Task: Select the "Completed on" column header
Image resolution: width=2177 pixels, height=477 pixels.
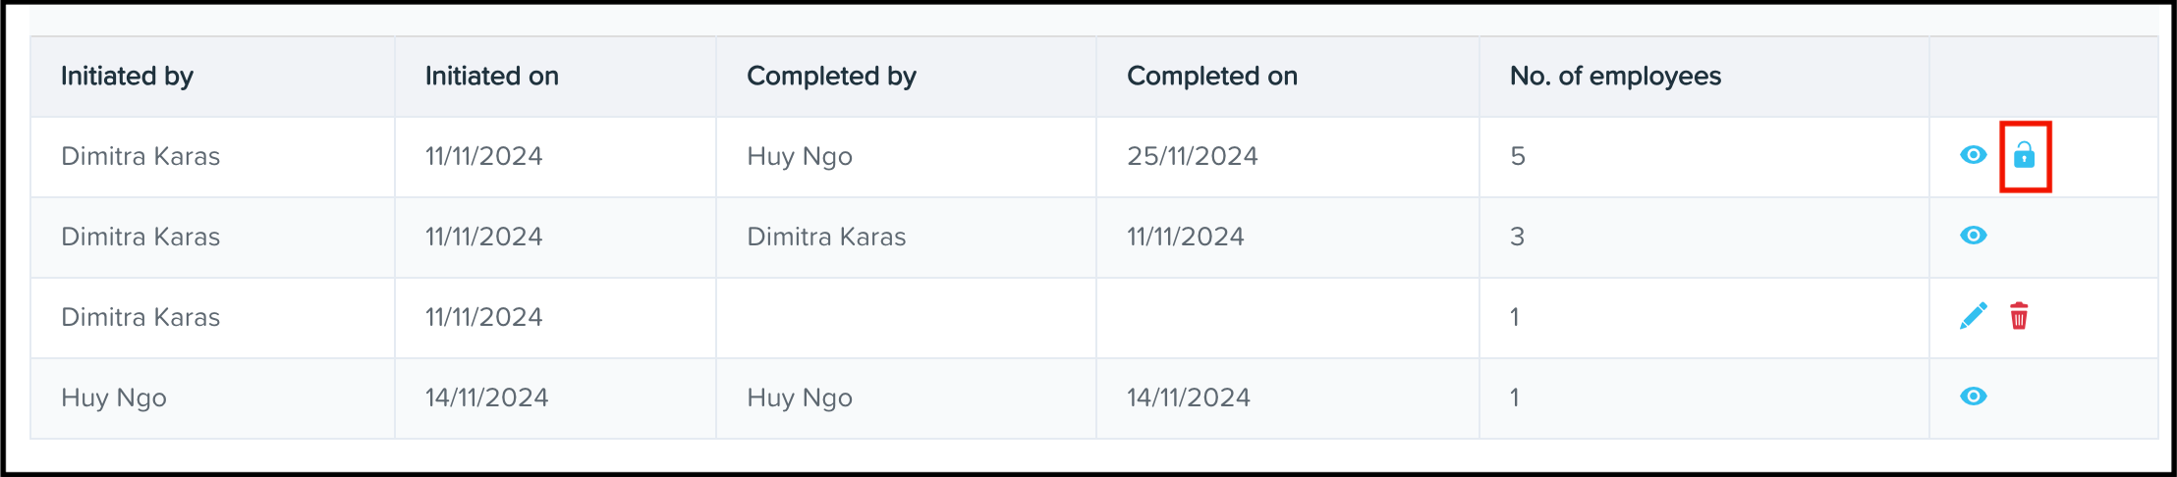Action: 1211,77
